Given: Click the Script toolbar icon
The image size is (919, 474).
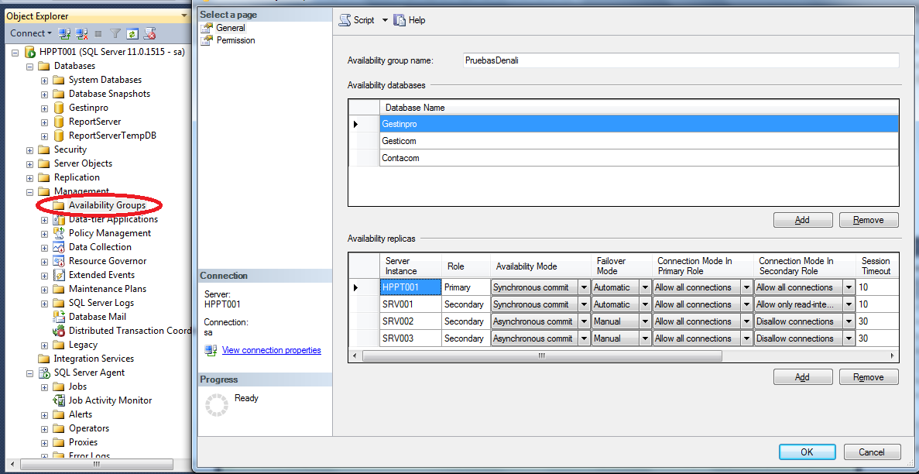Looking at the screenshot, I should coord(345,20).
